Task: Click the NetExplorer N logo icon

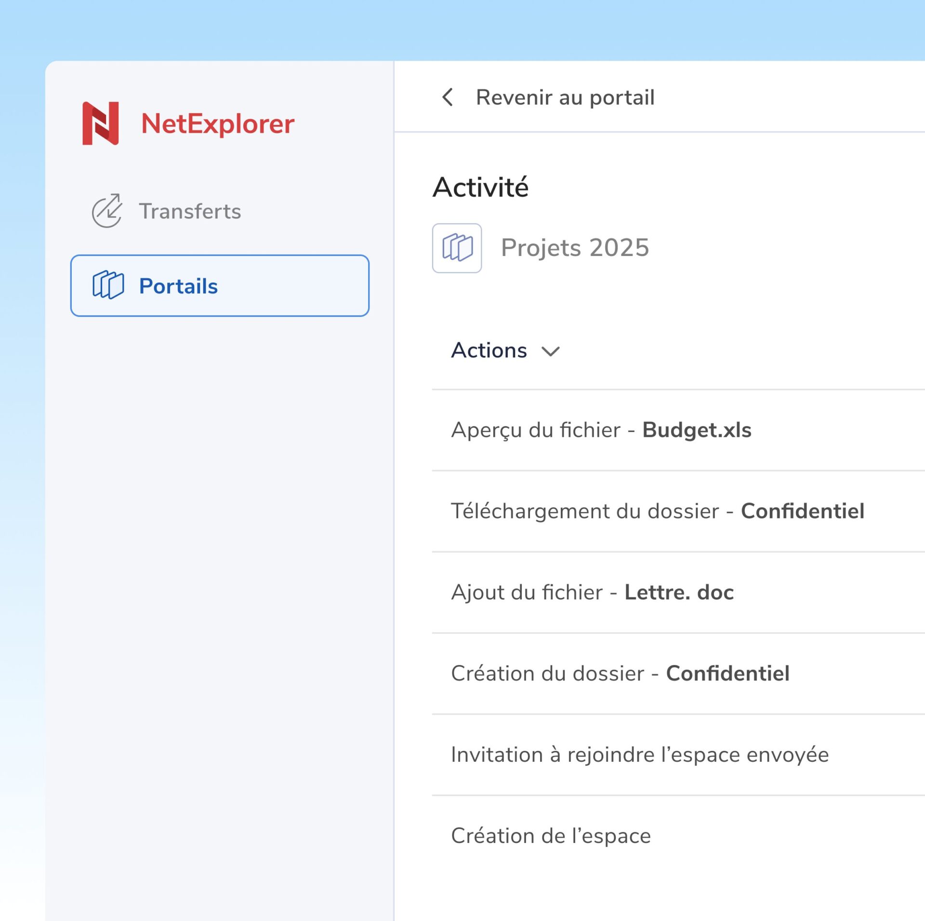Action: tap(100, 123)
